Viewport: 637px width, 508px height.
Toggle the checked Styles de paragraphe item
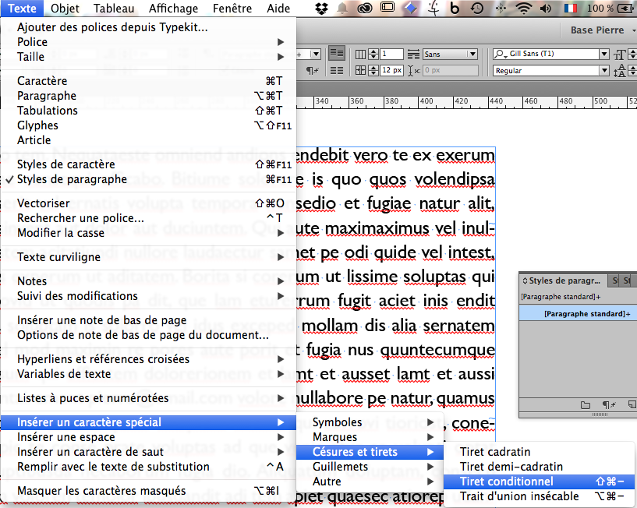[148, 179]
